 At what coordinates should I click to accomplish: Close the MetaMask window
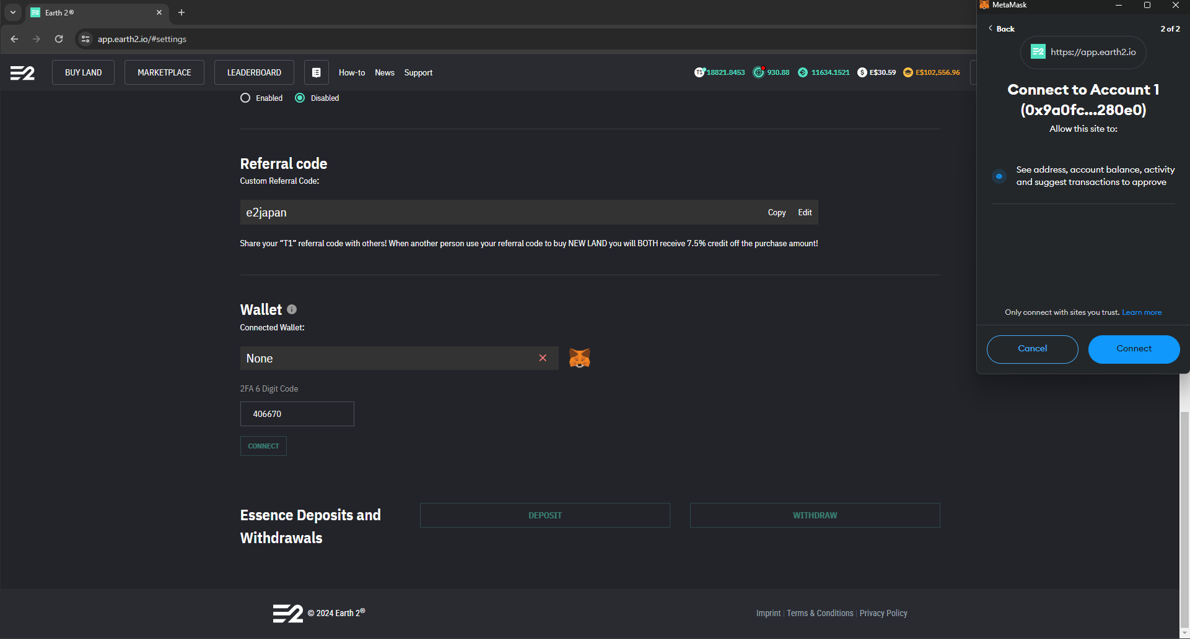pyautogui.click(x=1176, y=5)
